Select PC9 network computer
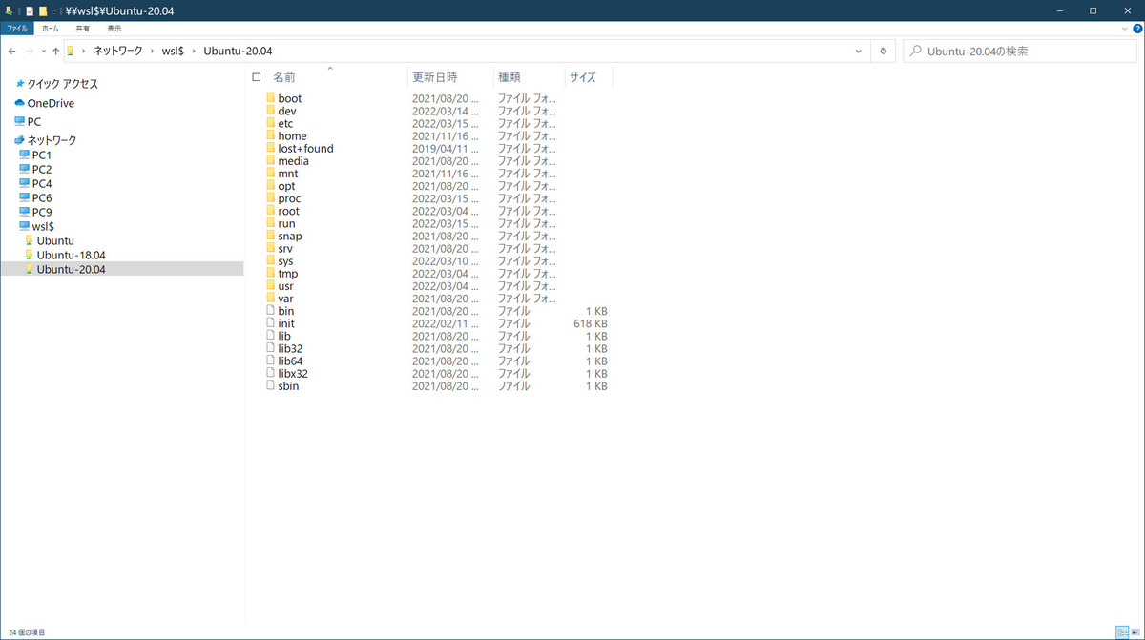This screenshot has width=1145, height=640. click(x=35, y=212)
